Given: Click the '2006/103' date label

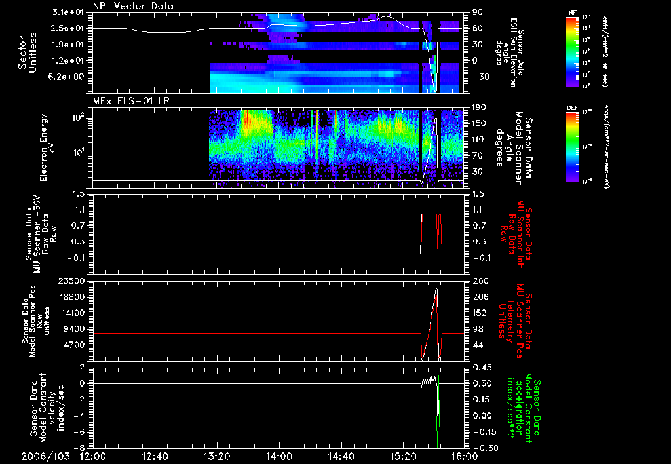Looking at the screenshot, I should click(46, 456).
